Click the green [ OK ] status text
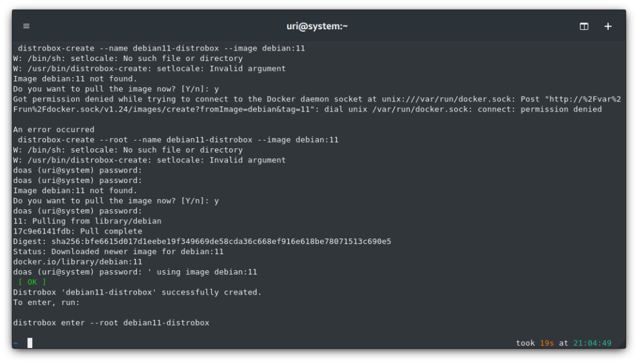 [x=32, y=281]
